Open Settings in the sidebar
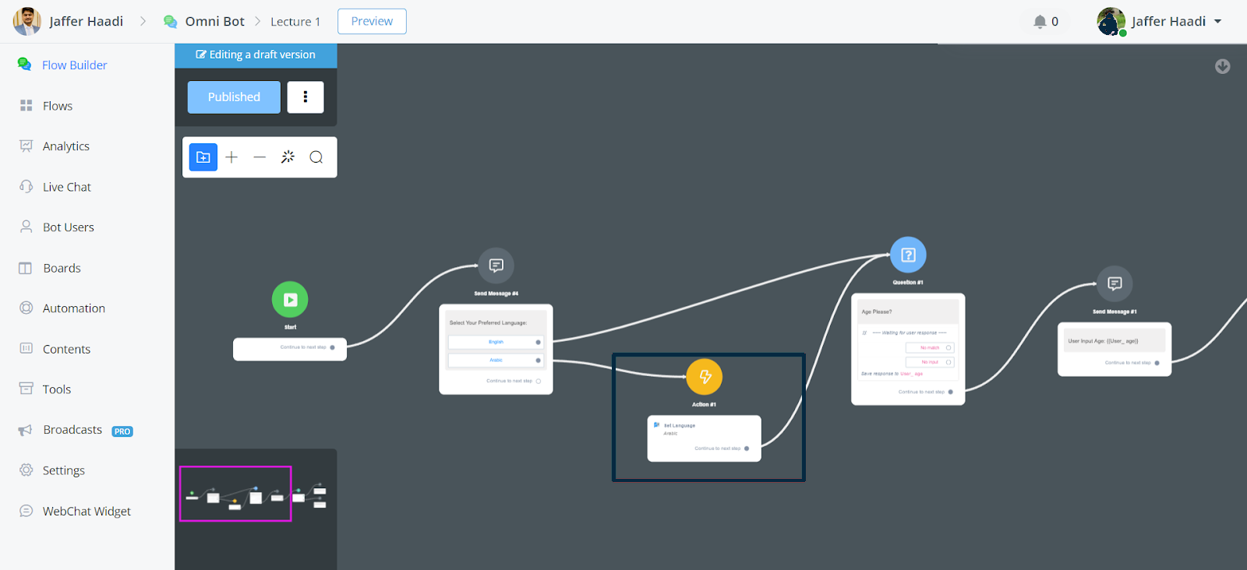The width and height of the screenshot is (1247, 570). click(x=64, y=470)
